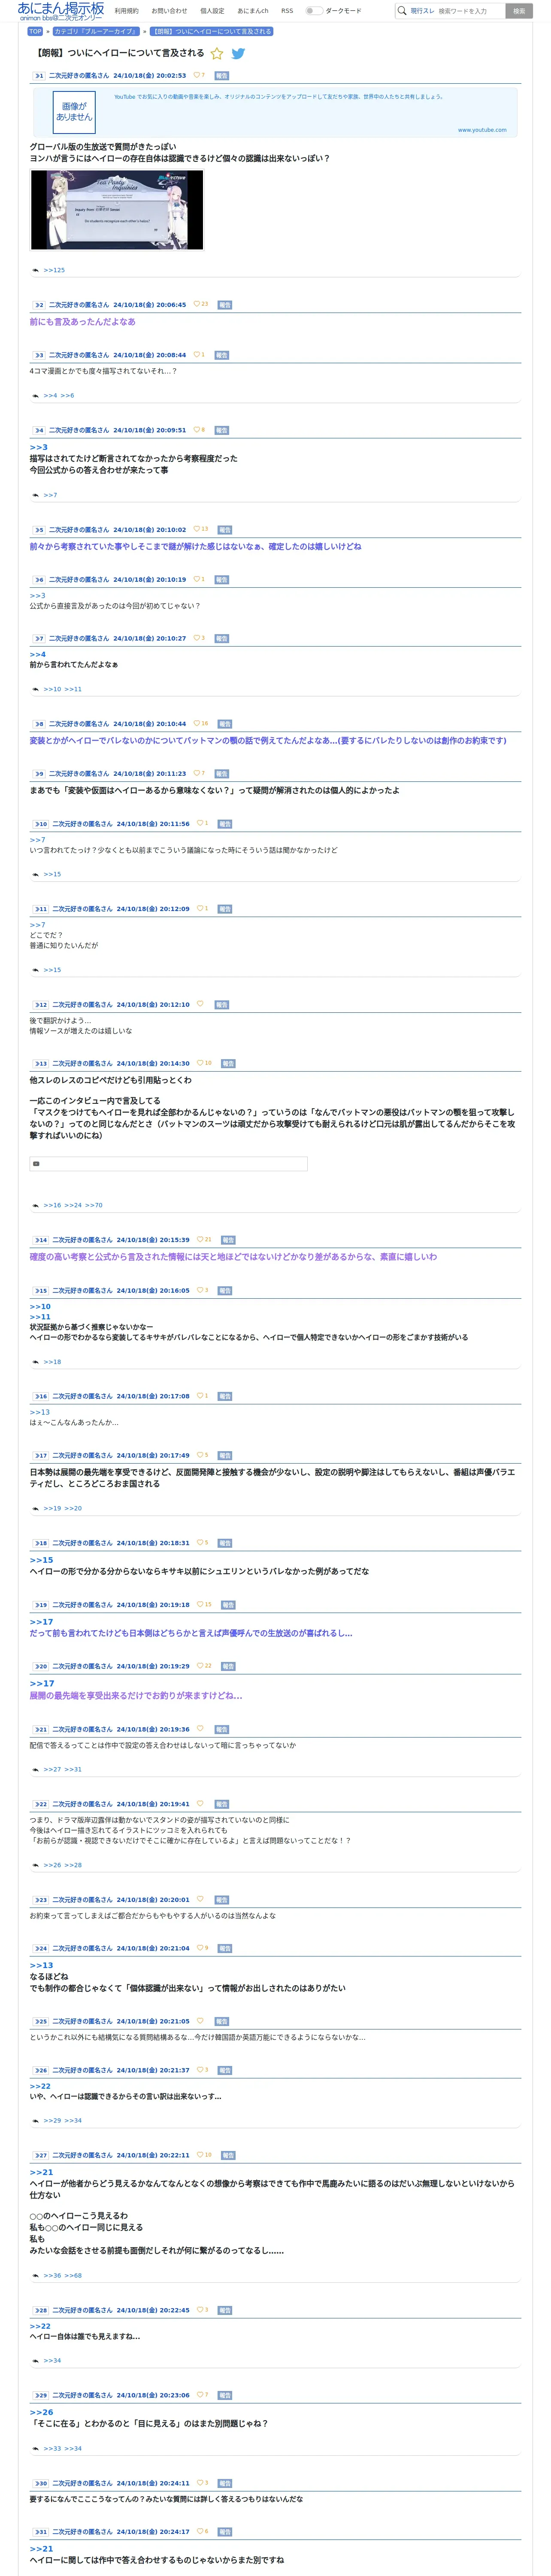
Task: Bookmark the thread with the star icon
Action: point(217,53)
